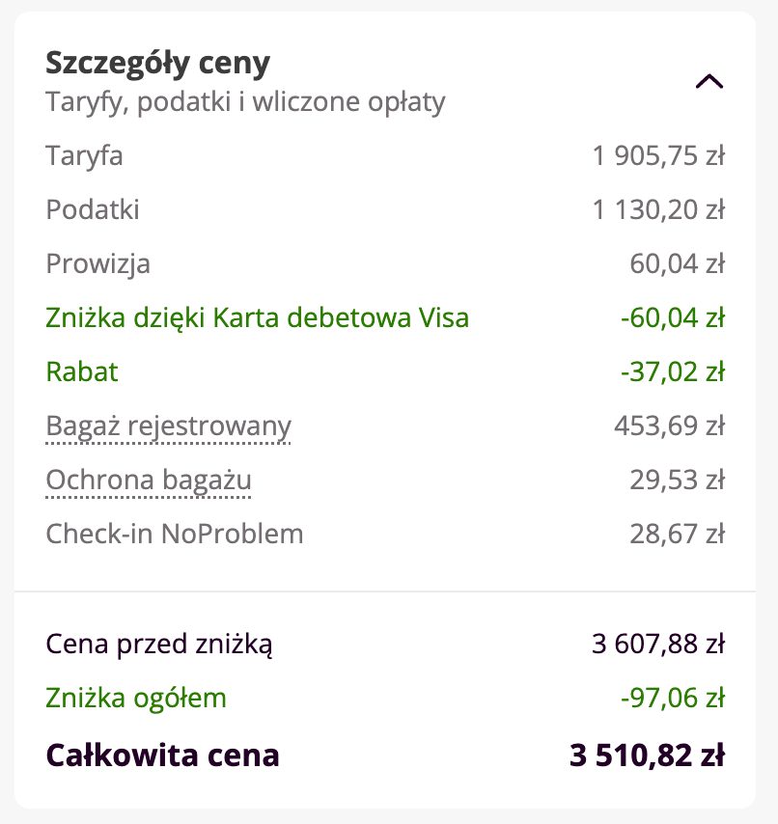778x824 pixels.
Task: Select the -60,04 zł Visa discount amount
Action: pos(671,317)
